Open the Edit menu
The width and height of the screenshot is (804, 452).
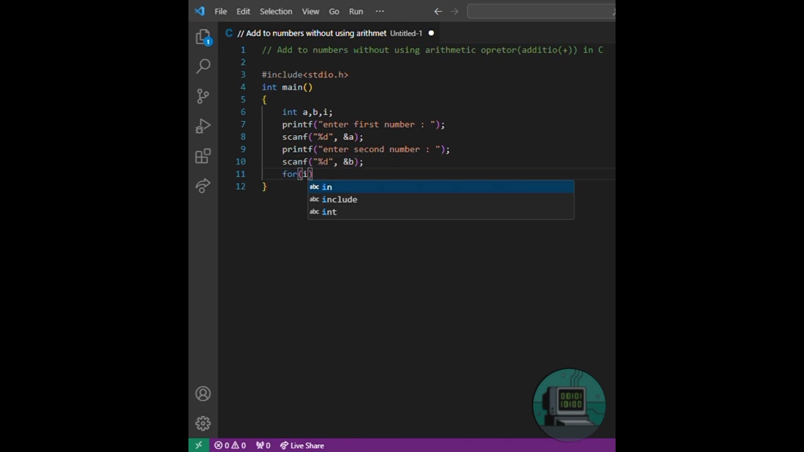(x=243, y=11)
